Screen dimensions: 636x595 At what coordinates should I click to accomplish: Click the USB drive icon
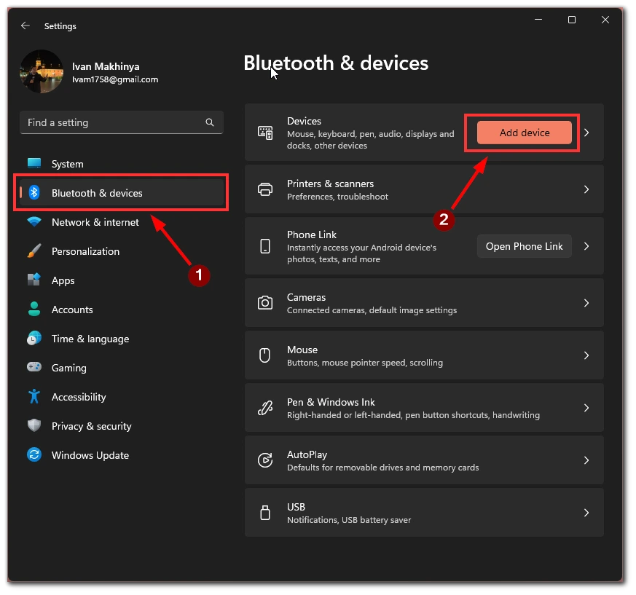click(265, 513)
